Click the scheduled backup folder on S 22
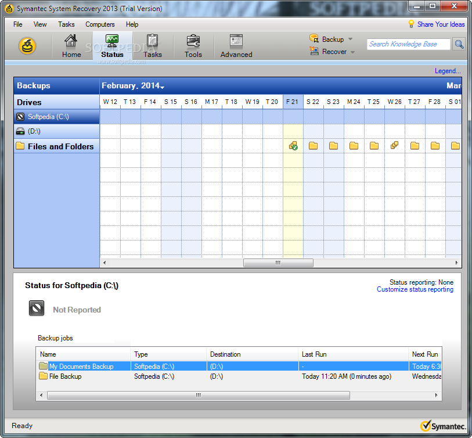Image resolution: width=472 pixels, height=438 pixels. [x=313, y=146]
